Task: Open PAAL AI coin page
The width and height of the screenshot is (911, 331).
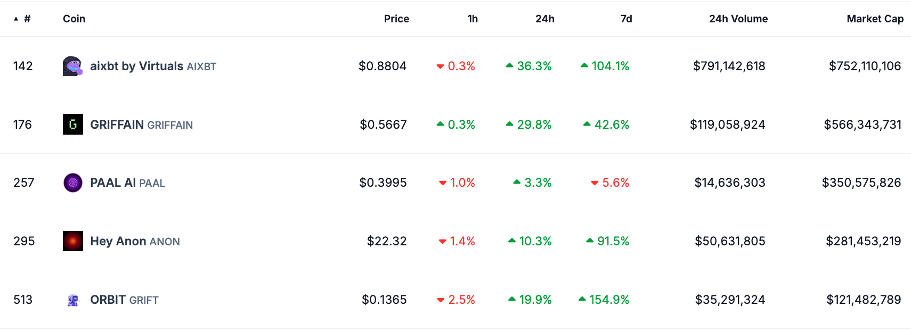Action: pyautogui.click(x=113, y=183)
